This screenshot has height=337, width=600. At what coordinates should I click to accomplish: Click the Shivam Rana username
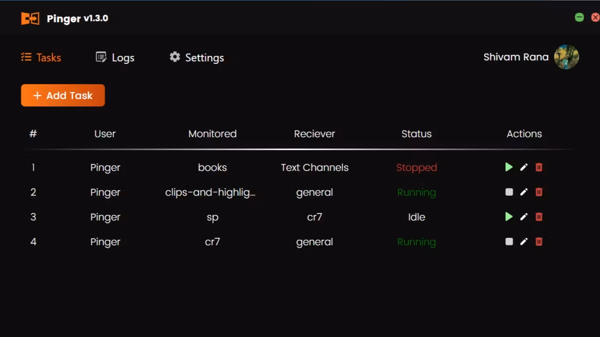[516, 57]
